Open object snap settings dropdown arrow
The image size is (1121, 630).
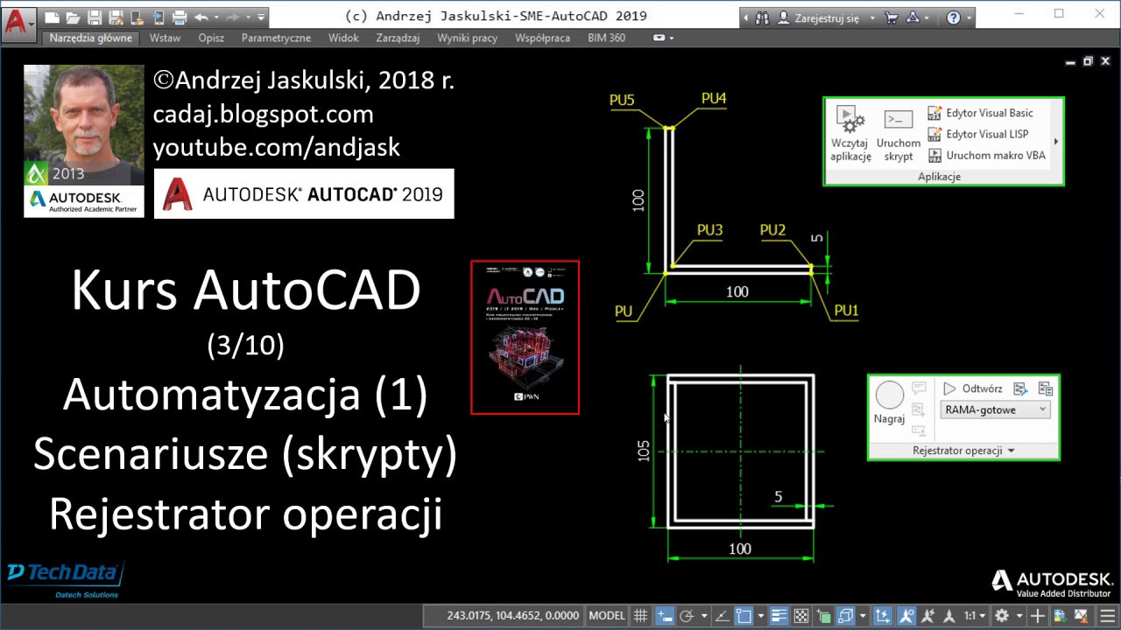click(x=761, y=616)
